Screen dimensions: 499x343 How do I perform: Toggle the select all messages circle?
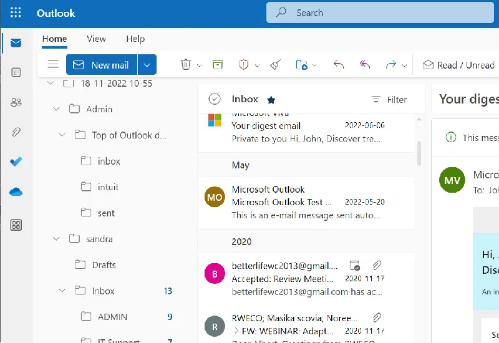coord(215,99)
